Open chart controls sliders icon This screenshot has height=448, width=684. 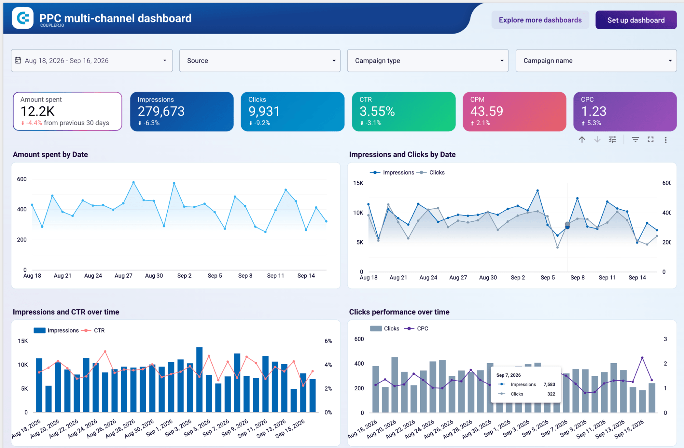pos(612,140)
